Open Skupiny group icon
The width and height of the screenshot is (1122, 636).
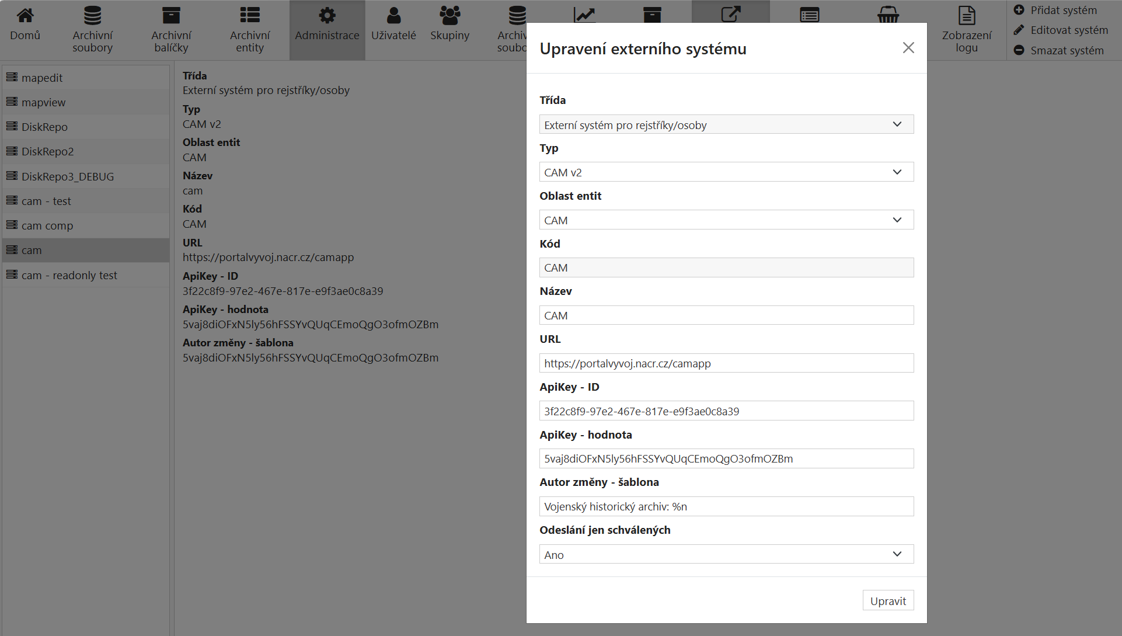coord(450,15)
